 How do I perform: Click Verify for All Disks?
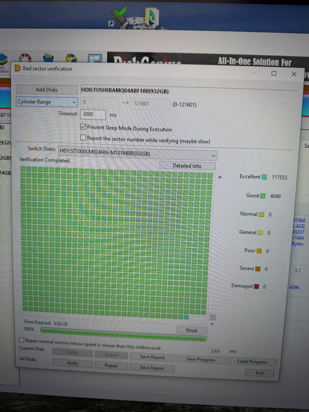tap(73, 363)
